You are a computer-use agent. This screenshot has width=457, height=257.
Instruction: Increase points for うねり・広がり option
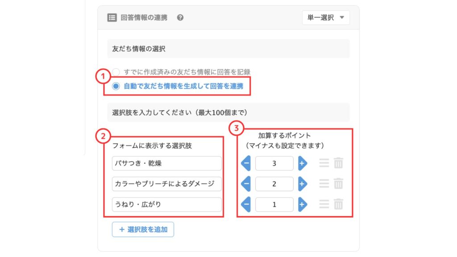303,204
